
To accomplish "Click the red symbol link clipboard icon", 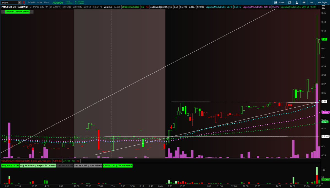I will (23, 2).
